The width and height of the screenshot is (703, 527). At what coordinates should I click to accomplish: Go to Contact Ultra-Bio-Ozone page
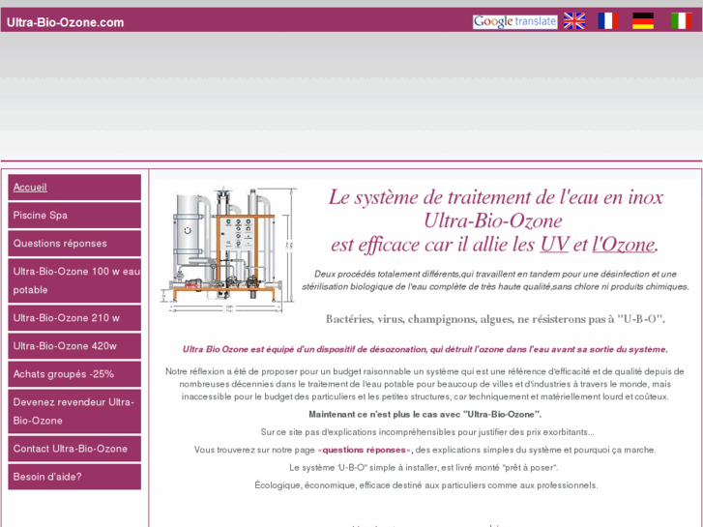coord(74,449)
